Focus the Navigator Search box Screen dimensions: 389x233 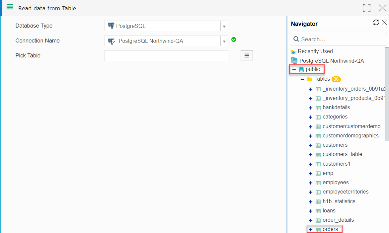click(339, 39)
